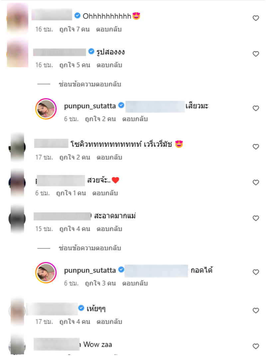Viewport: 266px width, 357px height.
Task: Reply to the "สวยจ้ะ" comment
Action: coord(105,193)
